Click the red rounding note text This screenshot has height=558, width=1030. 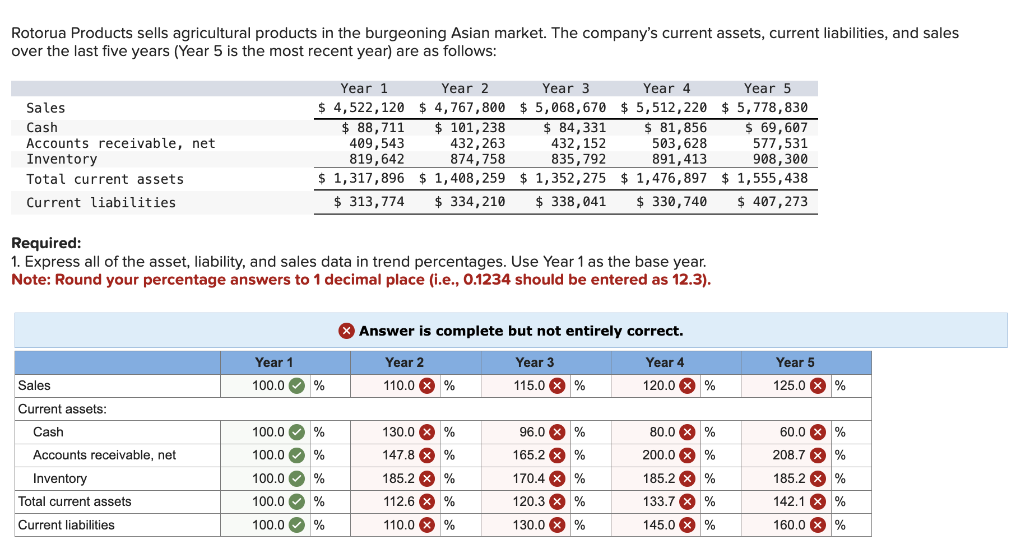[x=361, y=280]
